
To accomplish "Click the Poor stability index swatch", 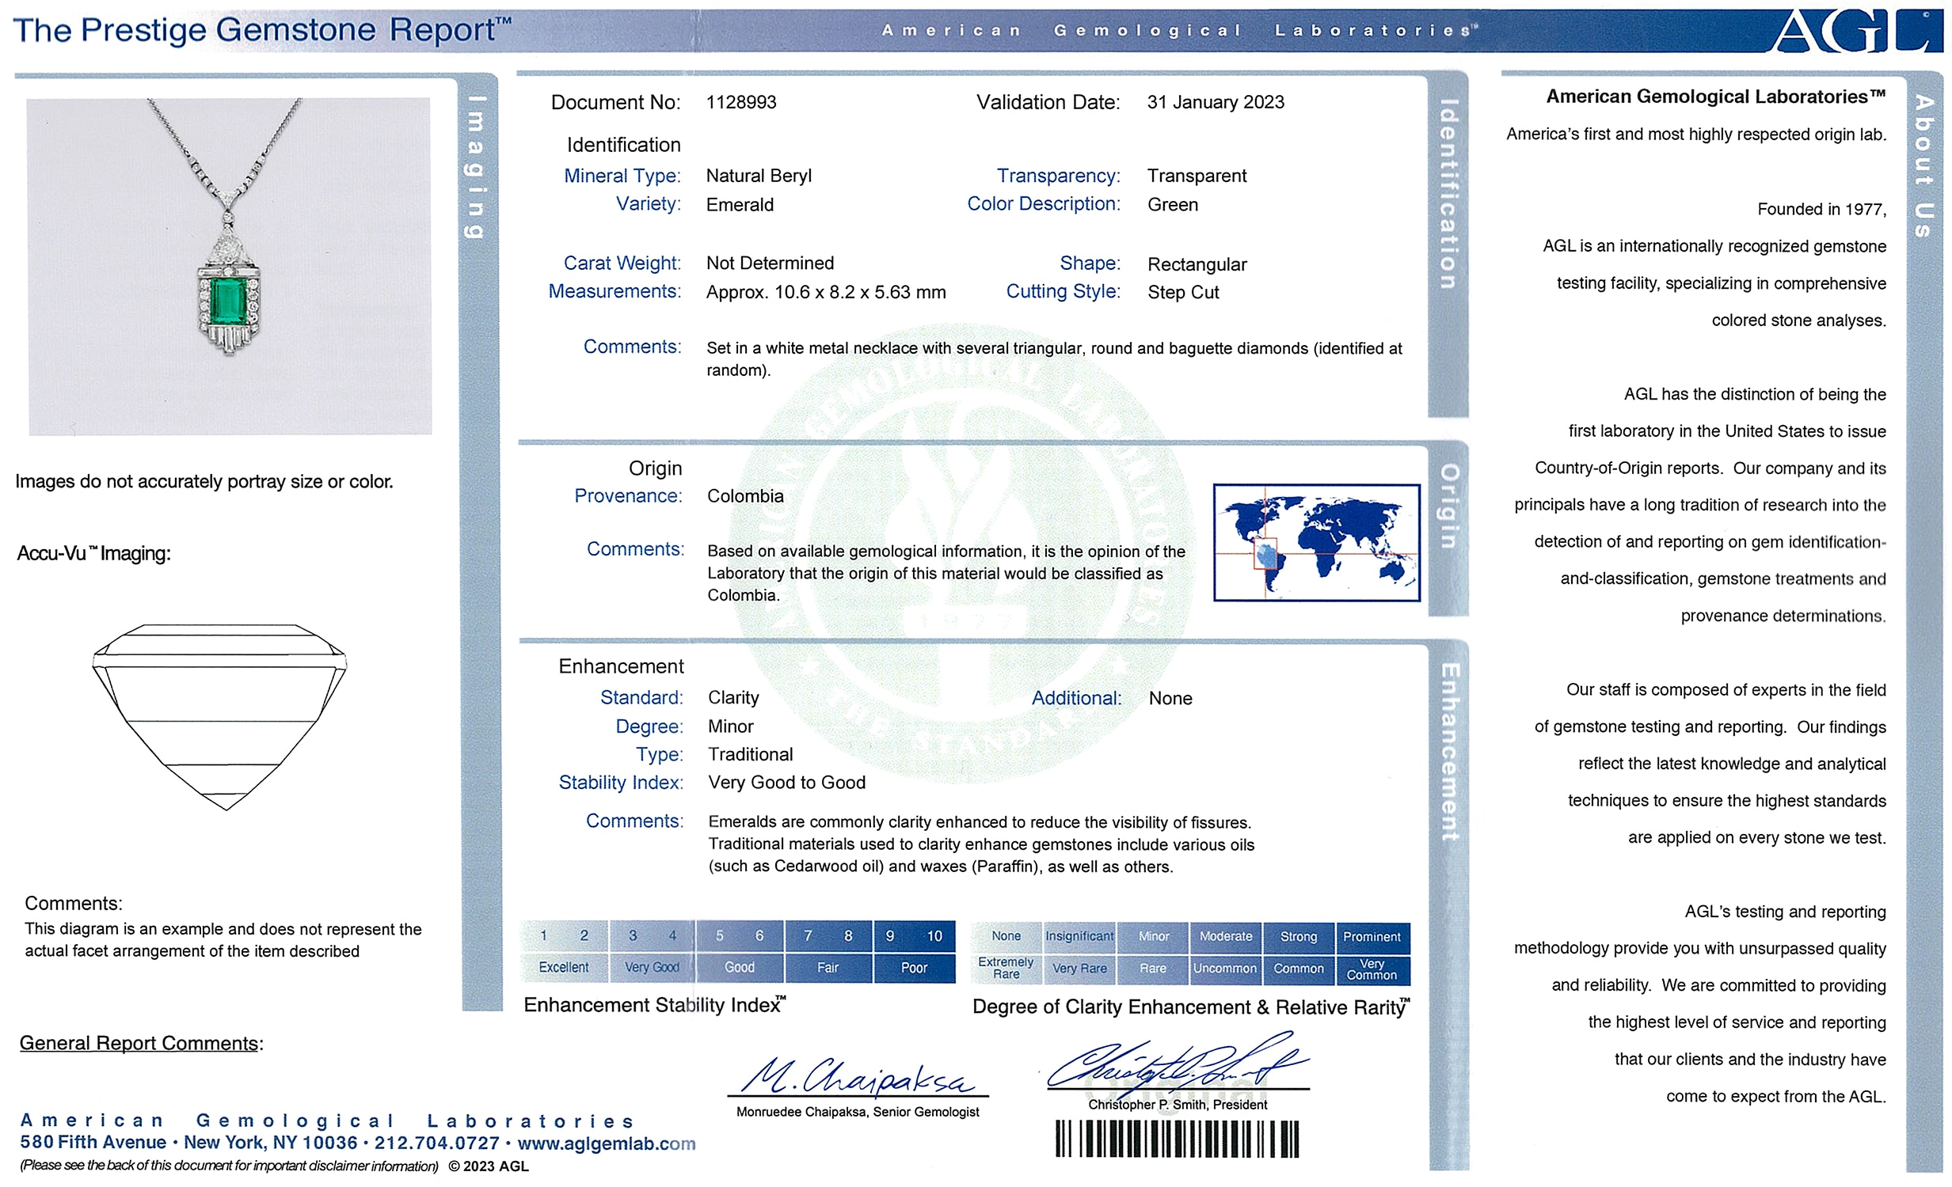I will (913, 968).
